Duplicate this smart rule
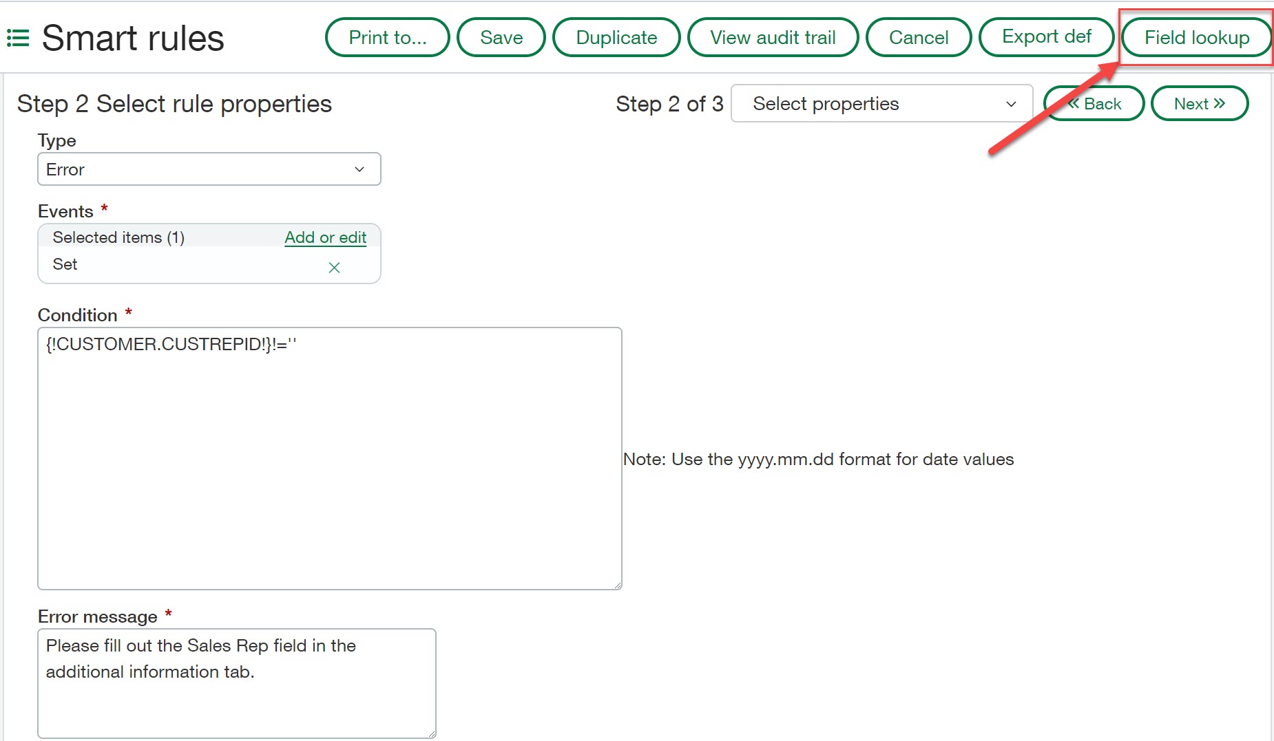Image resolution: width=1274 pixels, height=741 pixels. tap(616, 38)
